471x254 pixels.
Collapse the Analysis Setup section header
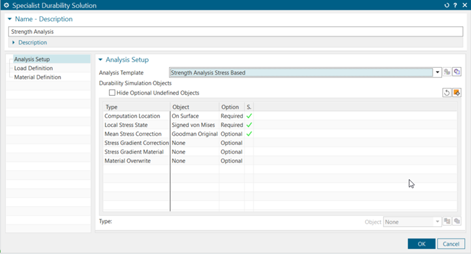(x=102, y=60)
